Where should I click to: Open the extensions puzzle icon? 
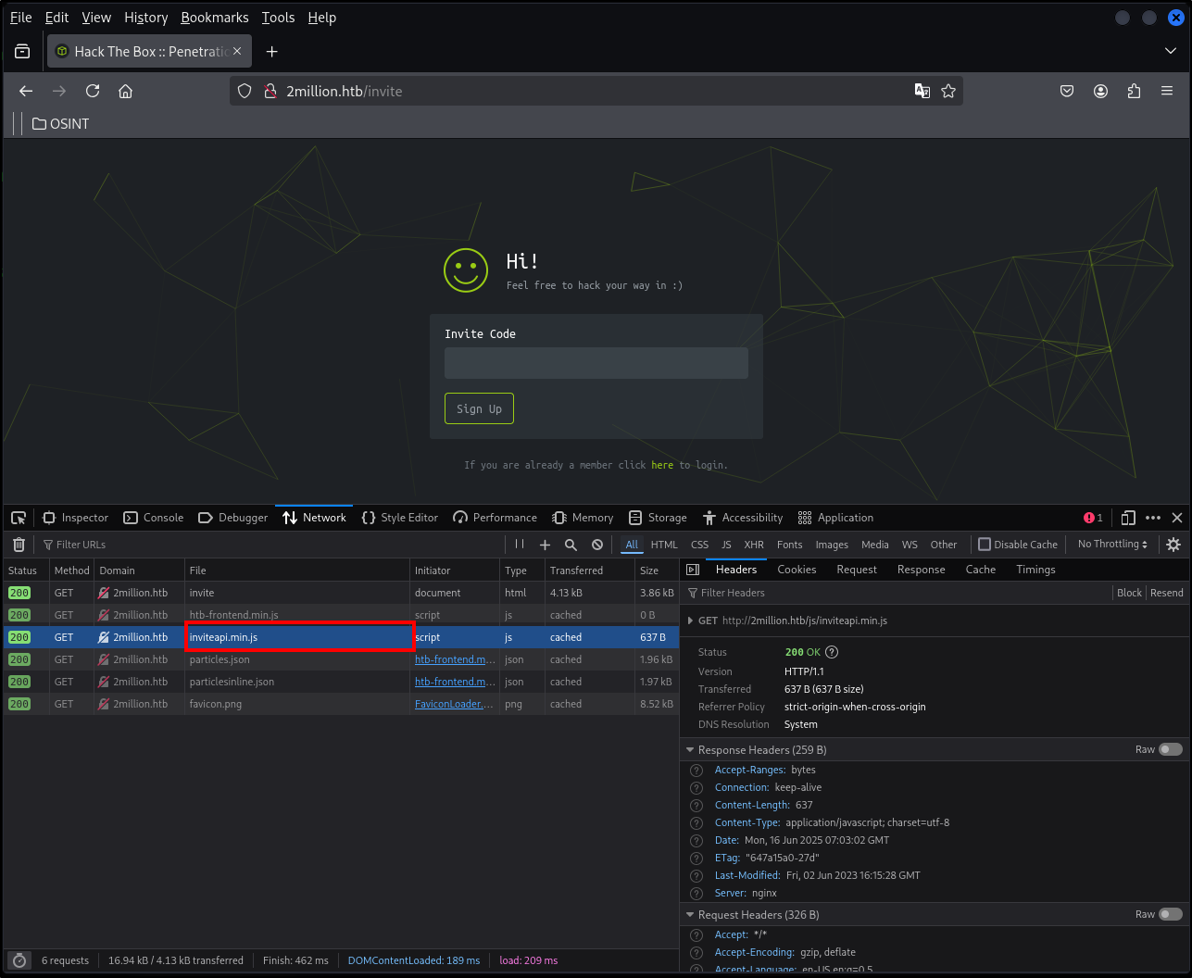pyautogui.click(x=1134, y=91)
